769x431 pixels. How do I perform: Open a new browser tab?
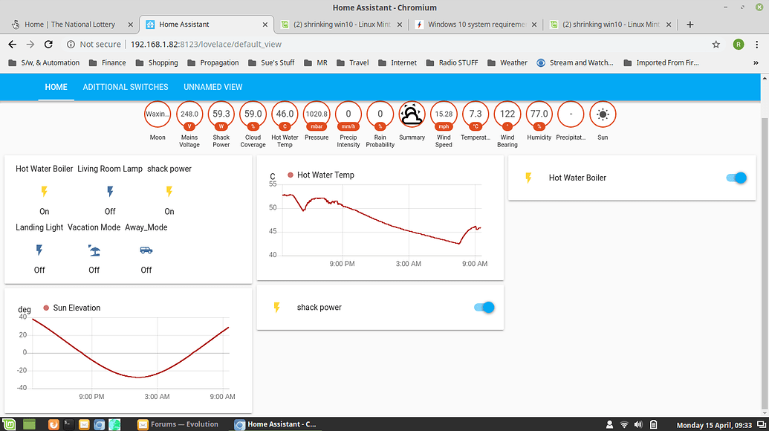[x=690, y=25]
